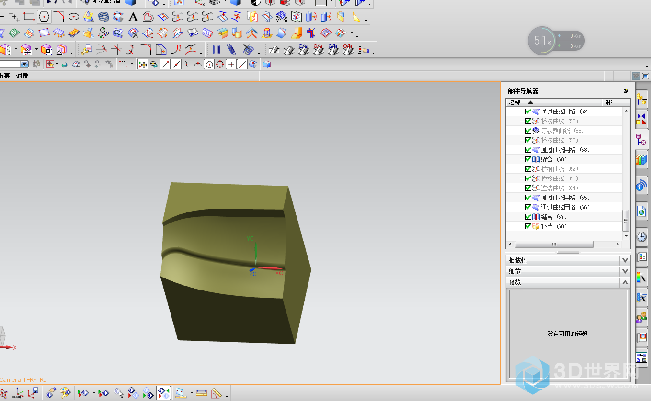Click the first O/s surface analysis icon
Viewport: 651px width, 401px height.
coord(318,49)
